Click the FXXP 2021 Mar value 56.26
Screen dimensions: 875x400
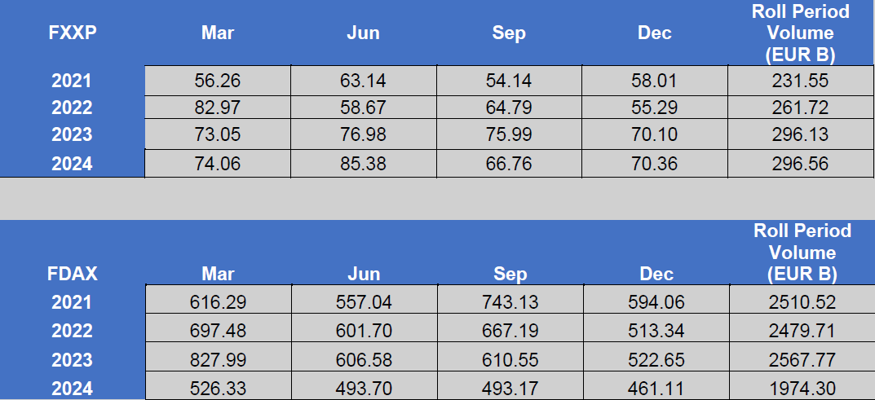pyautogui.click(x=218, y=81)
